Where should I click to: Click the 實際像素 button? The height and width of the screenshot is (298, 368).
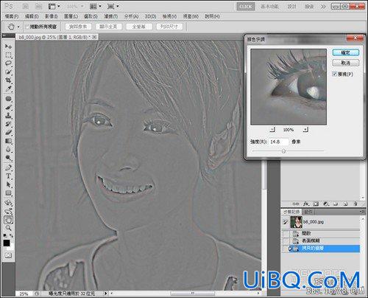coord(78,27)
